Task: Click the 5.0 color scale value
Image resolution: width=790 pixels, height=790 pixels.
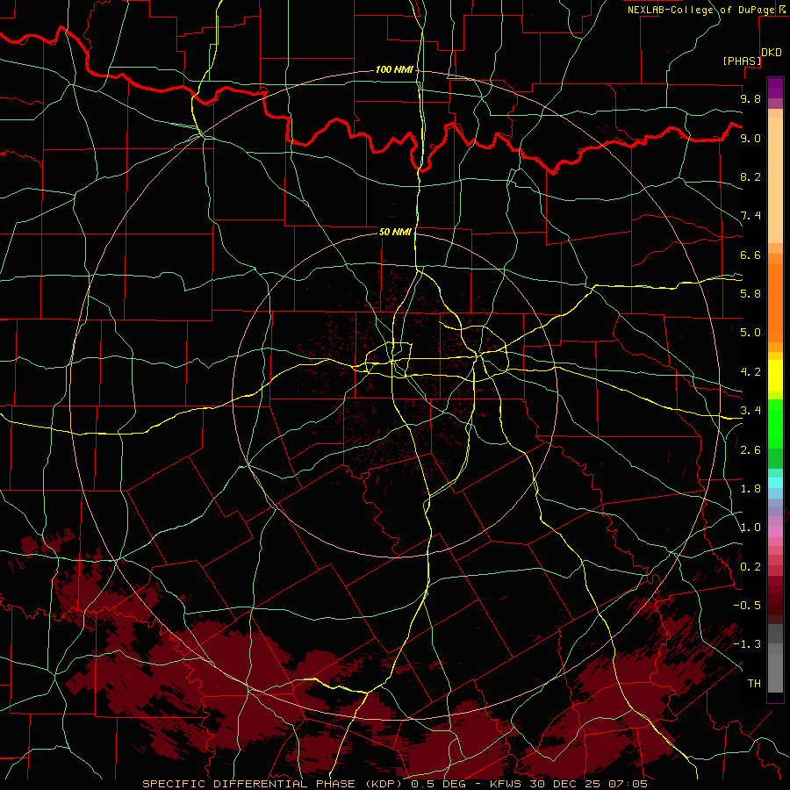Action: 750,333
